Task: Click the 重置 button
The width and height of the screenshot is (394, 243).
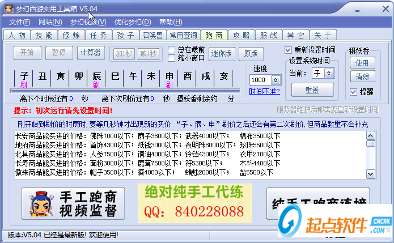Action: [x=312, y=90]
